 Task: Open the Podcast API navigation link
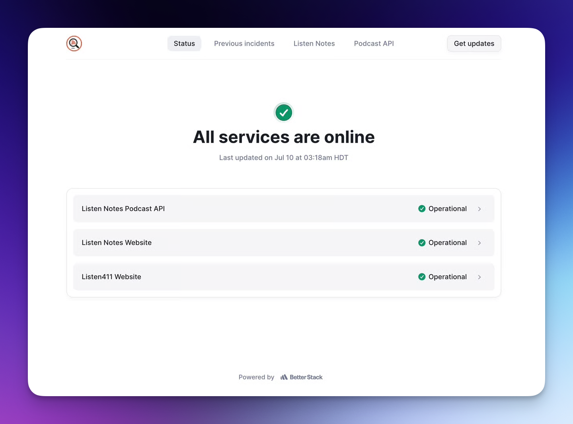click(374, 44)
